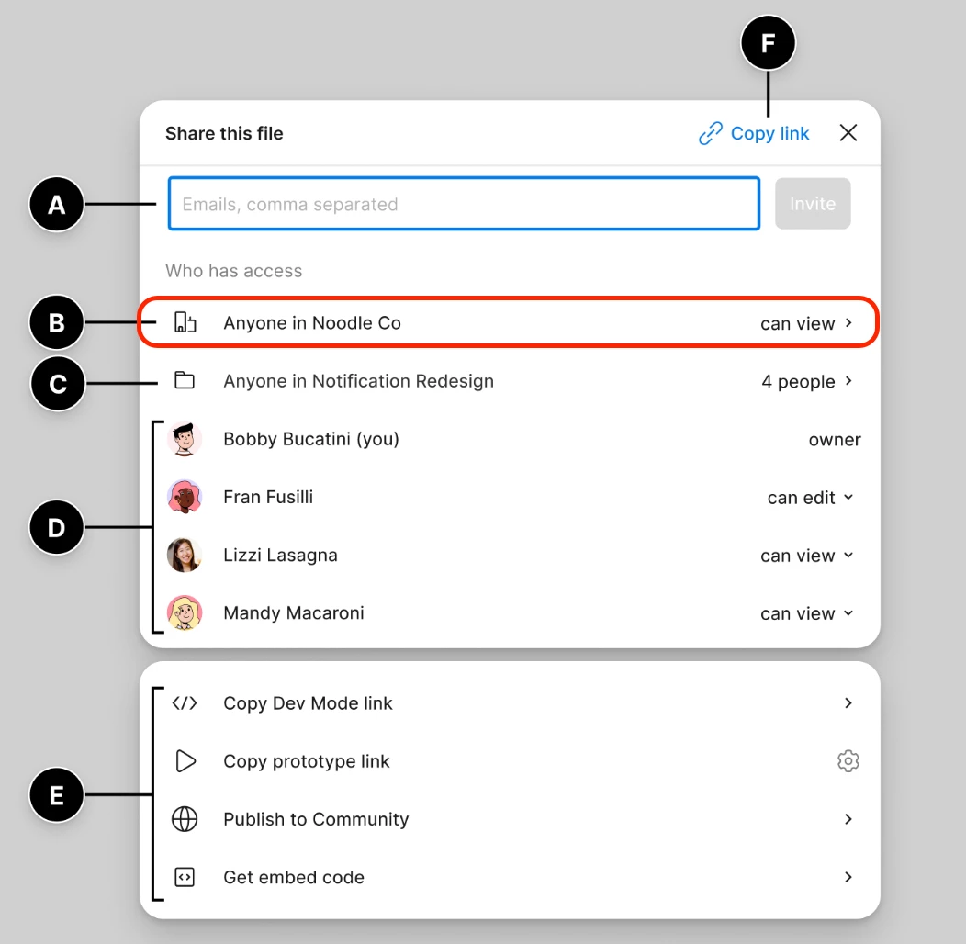Click the Invite button
Viewport: 966px width, 944px height.
[x=813, y=204]
